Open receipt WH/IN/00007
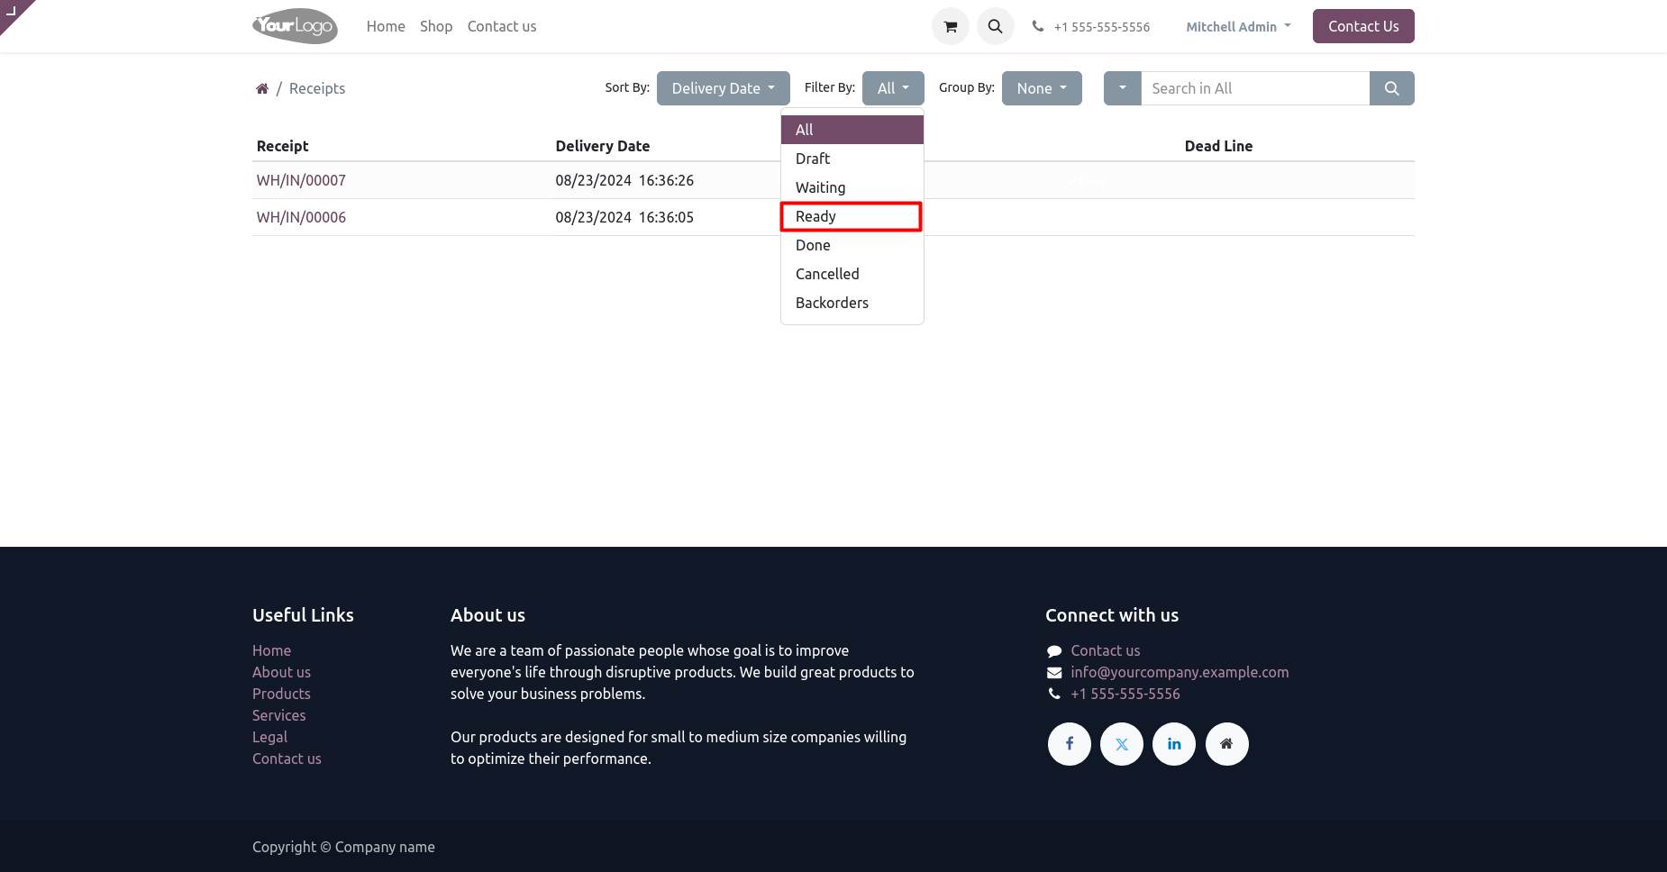1667x872 pixels. point(301,180)
